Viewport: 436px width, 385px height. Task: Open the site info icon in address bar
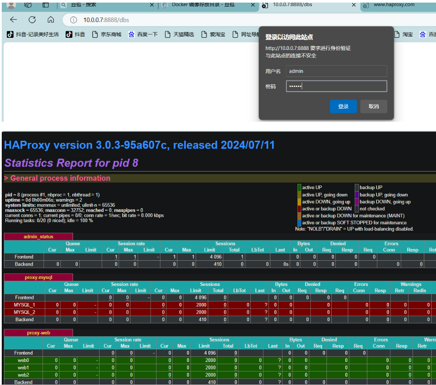pyautogui.click(x=73, y=20)
